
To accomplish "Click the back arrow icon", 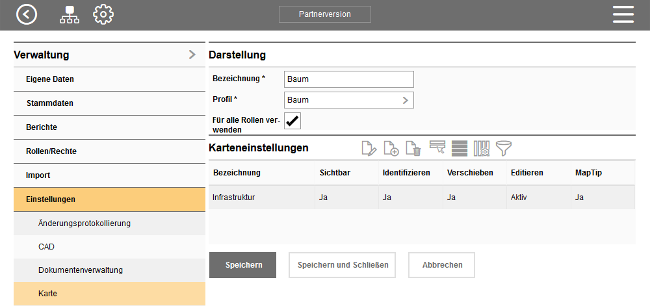I will (27, 14).
